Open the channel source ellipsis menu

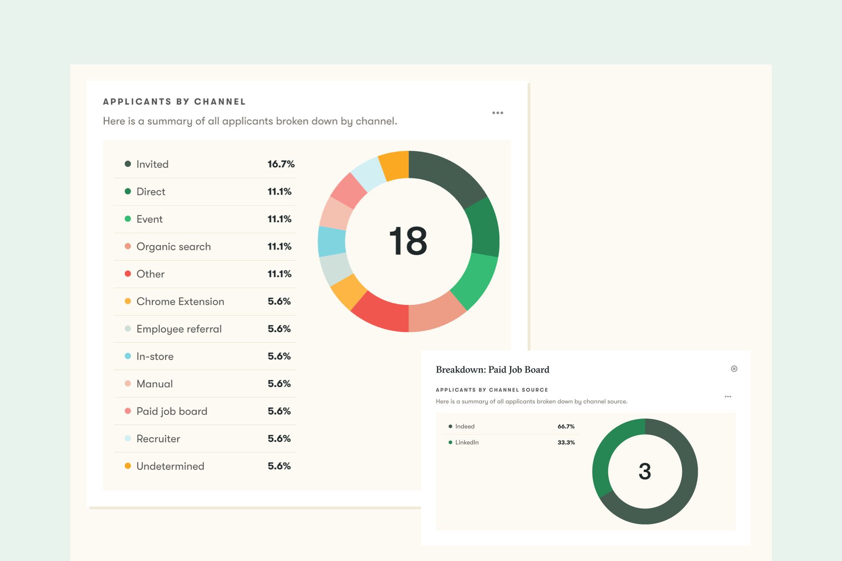pos(728,397)
